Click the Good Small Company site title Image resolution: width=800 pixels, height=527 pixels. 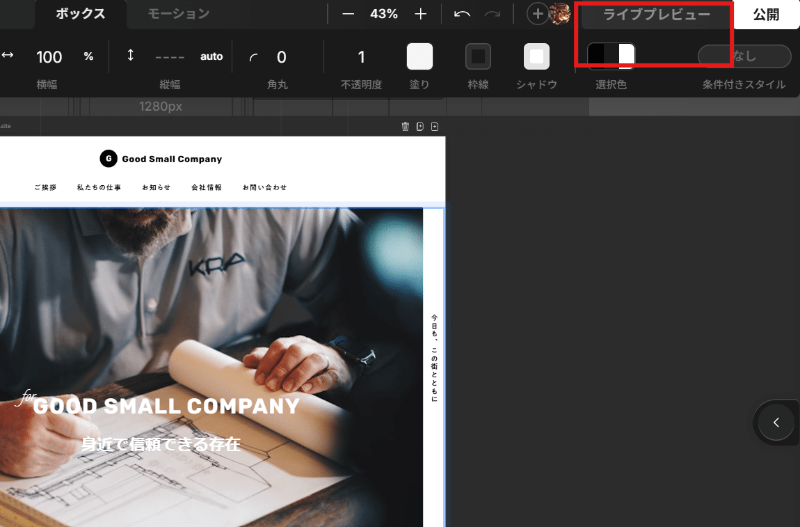(172, 159)
